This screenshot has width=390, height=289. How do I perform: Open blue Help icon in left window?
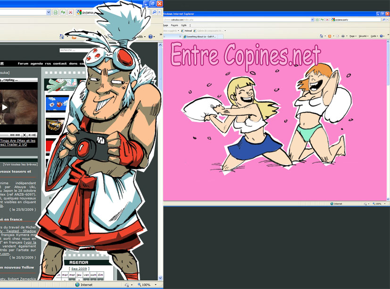pos(150,37)
